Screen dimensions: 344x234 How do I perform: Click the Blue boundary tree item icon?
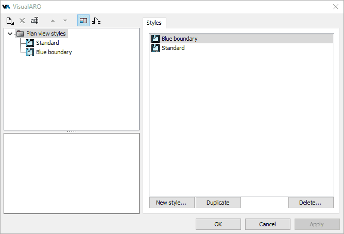(30, 52)
